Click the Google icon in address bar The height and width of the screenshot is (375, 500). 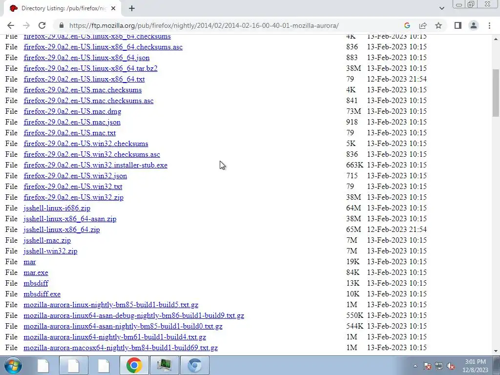pyautogui.click(x=407, y=25)
